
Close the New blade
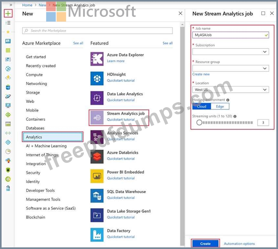pyautogui.click(x=180, y=13)
